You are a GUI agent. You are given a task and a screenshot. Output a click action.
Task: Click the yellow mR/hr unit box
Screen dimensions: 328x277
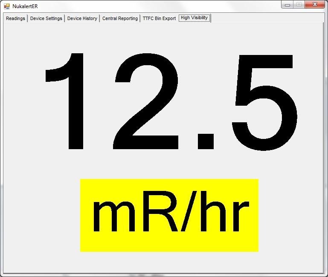[169, 215]
